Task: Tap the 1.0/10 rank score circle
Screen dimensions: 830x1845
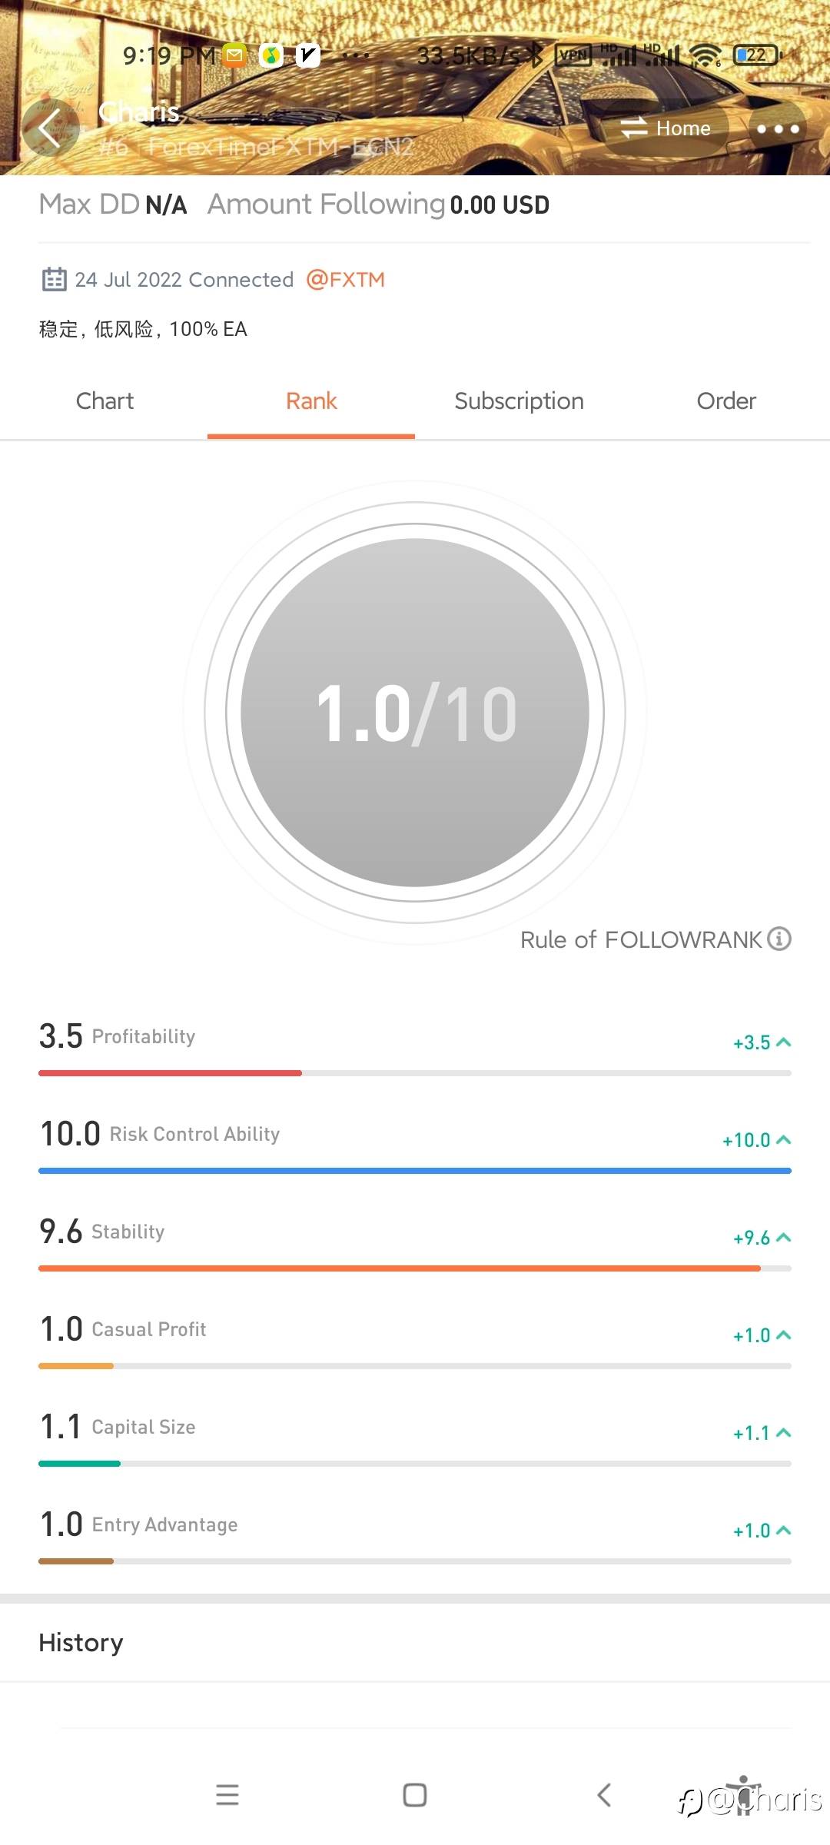Action: 415,713
